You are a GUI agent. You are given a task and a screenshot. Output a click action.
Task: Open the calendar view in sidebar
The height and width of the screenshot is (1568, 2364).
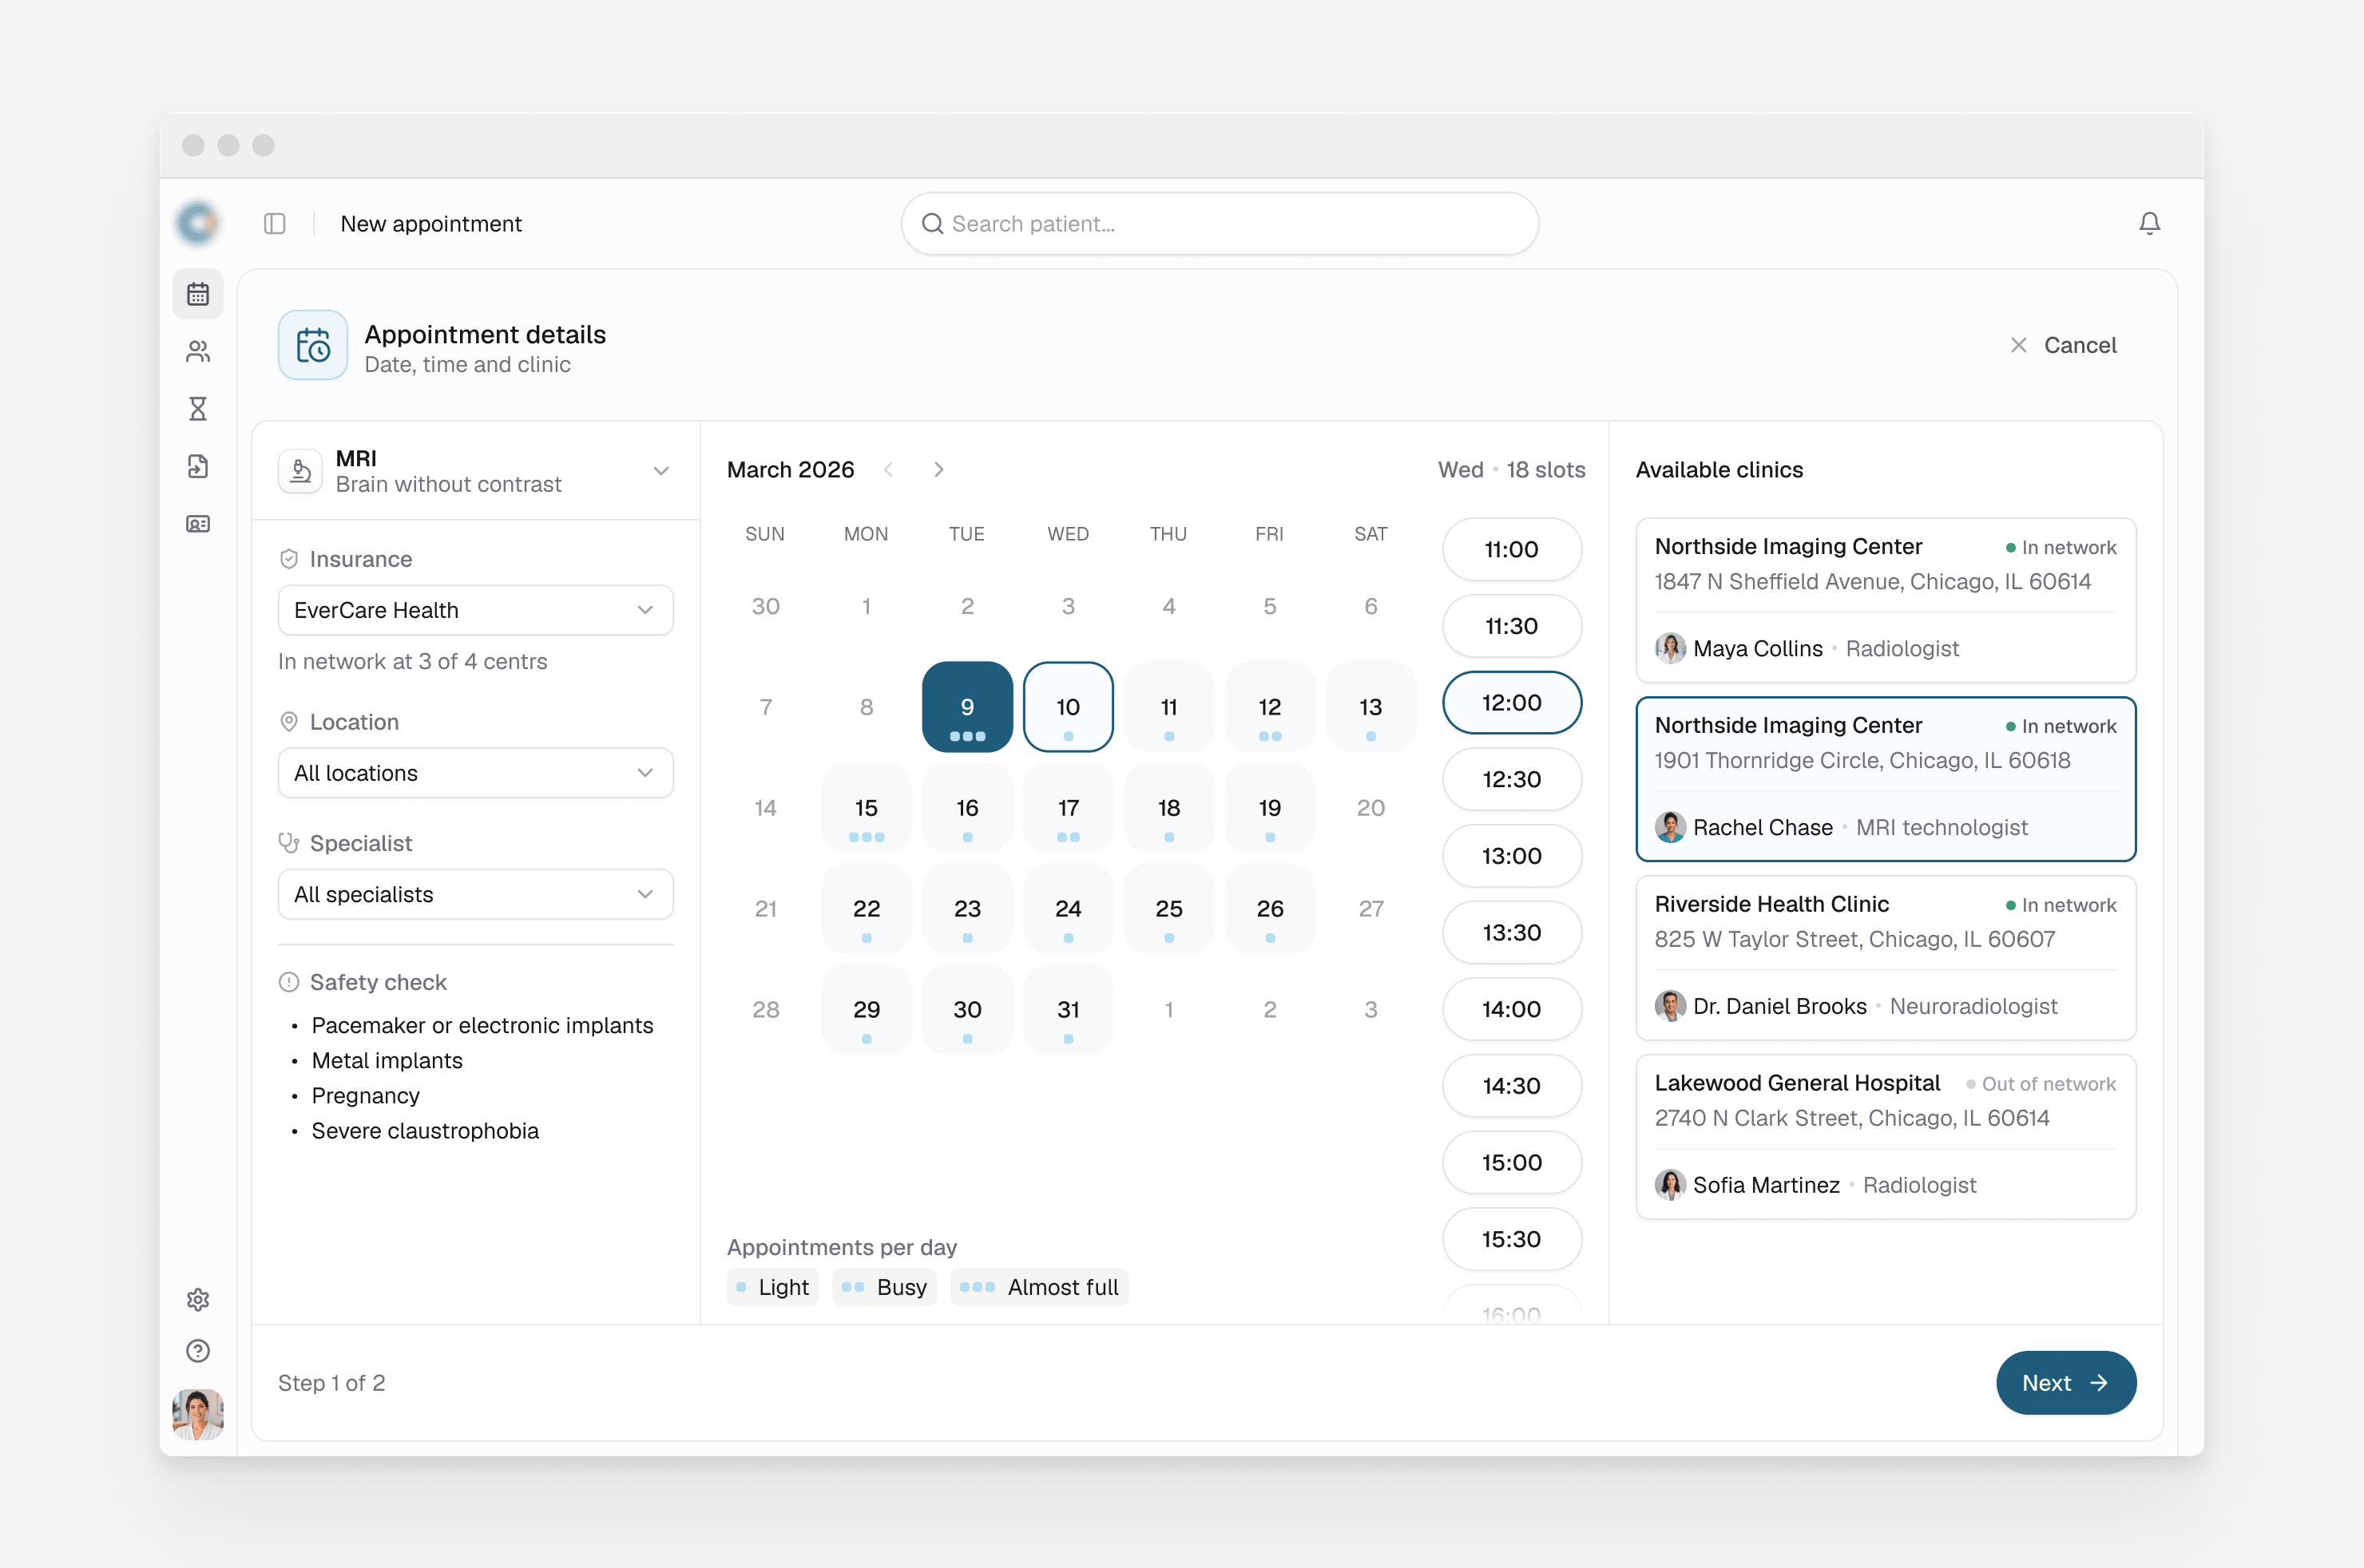point(198,294)
